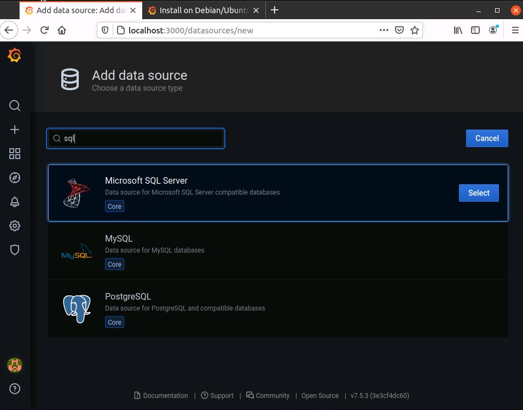Image resolution: width=523 pixels, height=410 pixels.
Task: Click Core badge under PostgreSQL
Action: click(x=114, y=323)
